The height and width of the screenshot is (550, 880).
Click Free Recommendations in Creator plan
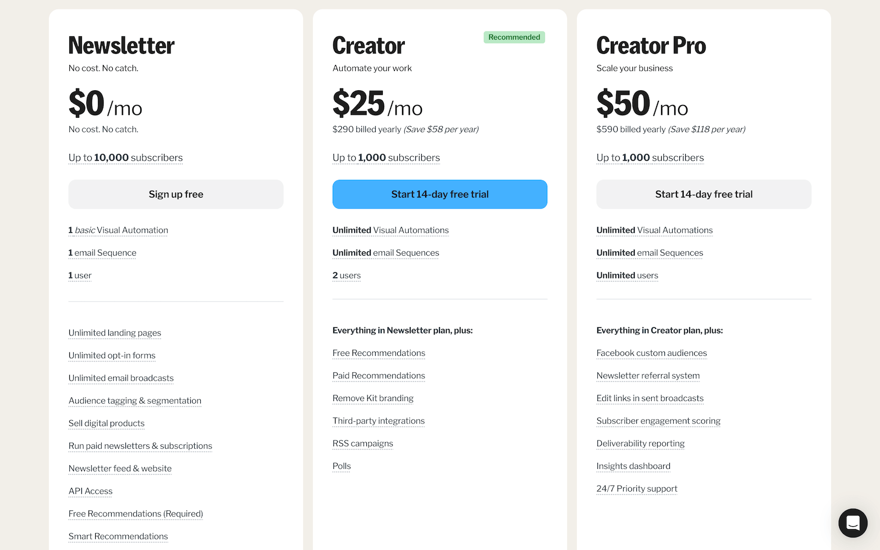click(x=379, y=353)
